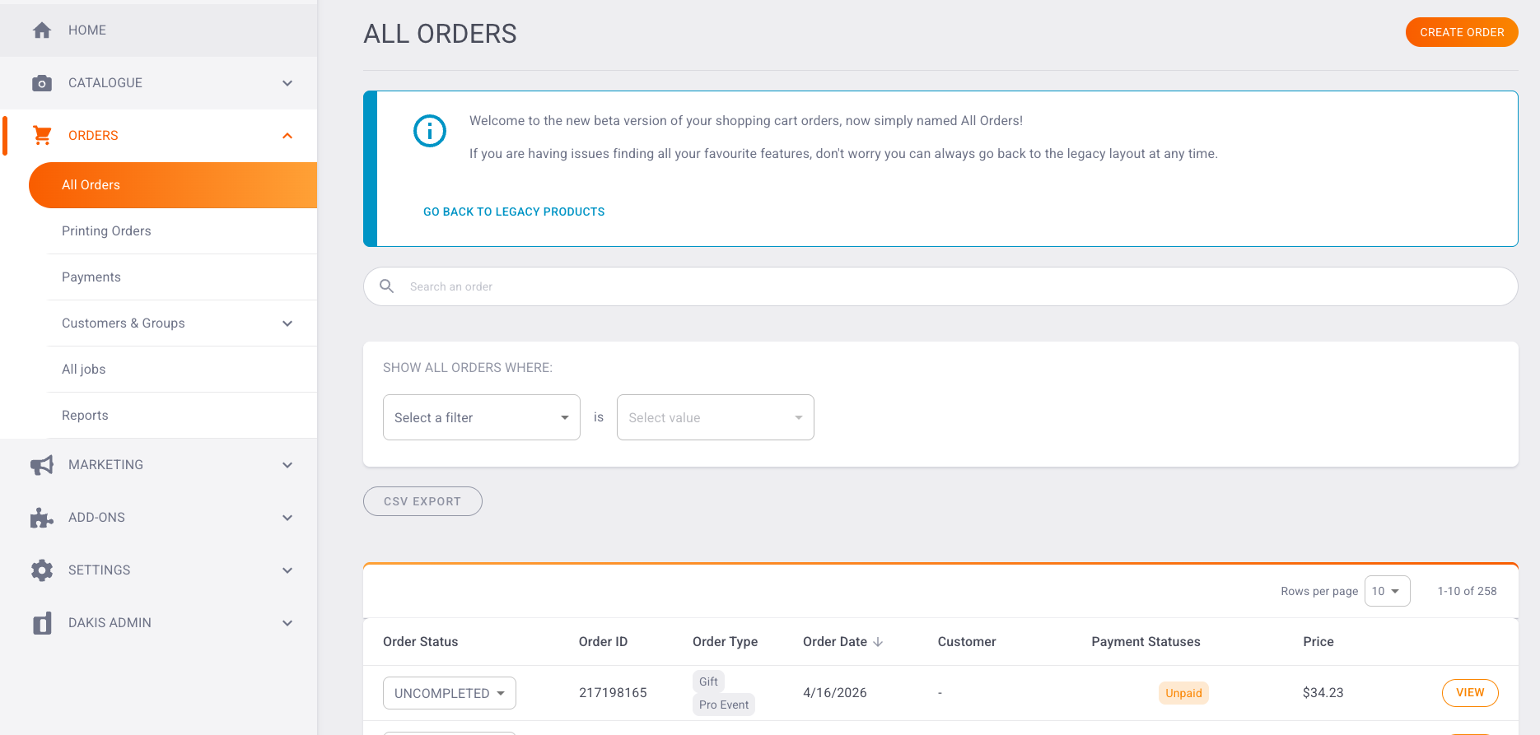Image resolution: width=1540 pixels, height=735 pixels.
Task: Click the Pro Event order type tag
Action: click(724, 705)
